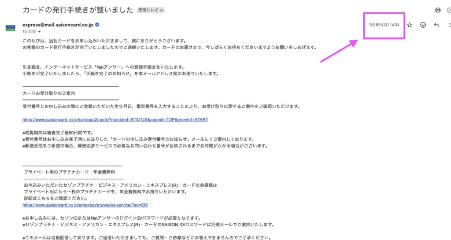Click the subject カードの発行手続きが整いました
This screenshot has width=451, height=240.
78,10
